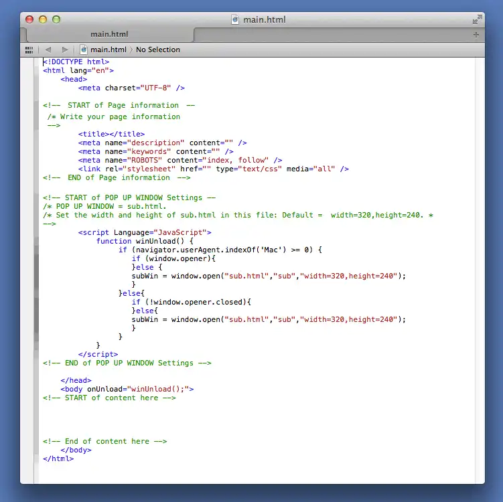Click the </head> closing tag line

(x=76, y=380)
